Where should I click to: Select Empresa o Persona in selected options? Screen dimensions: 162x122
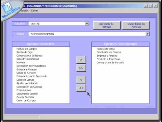coord(107,56)
